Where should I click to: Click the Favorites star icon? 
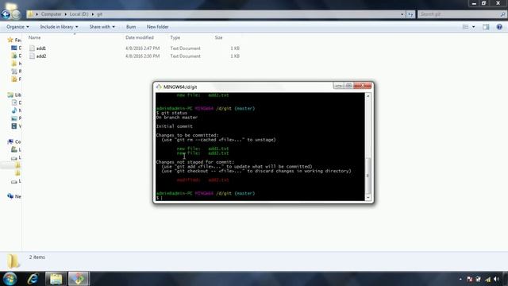10,40
